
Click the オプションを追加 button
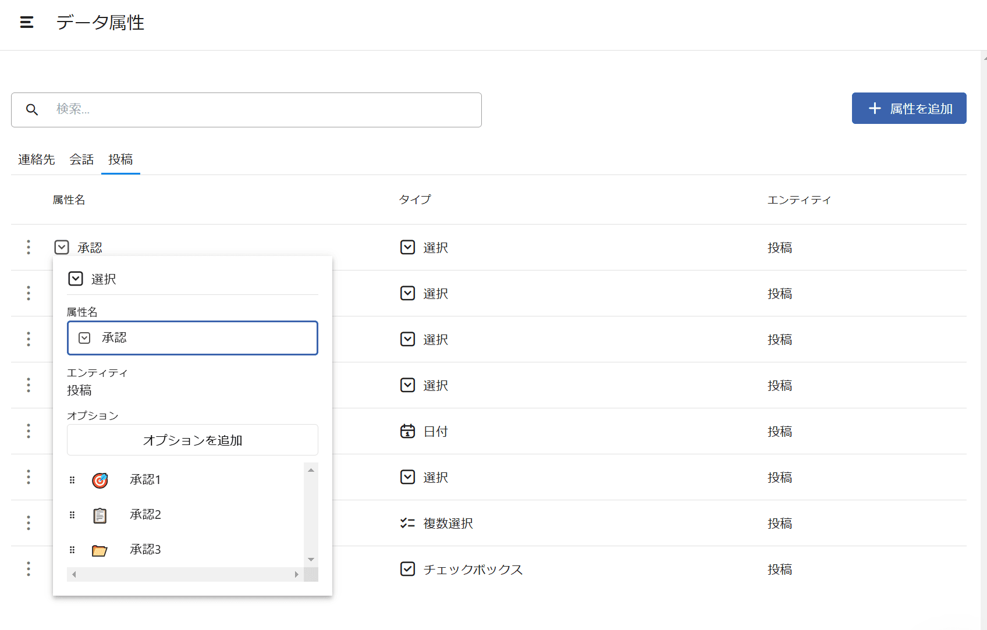[x=192, y=440]
